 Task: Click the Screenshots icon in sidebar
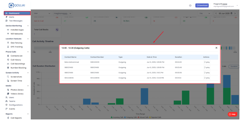pos(8,77)
